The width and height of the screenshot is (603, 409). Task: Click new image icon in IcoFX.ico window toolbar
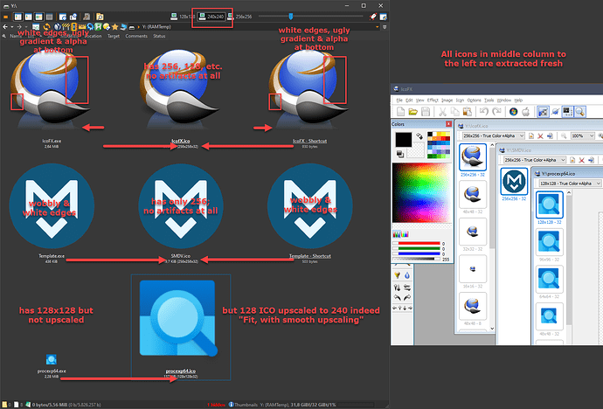pyautogui.click(x=531, y=135)
